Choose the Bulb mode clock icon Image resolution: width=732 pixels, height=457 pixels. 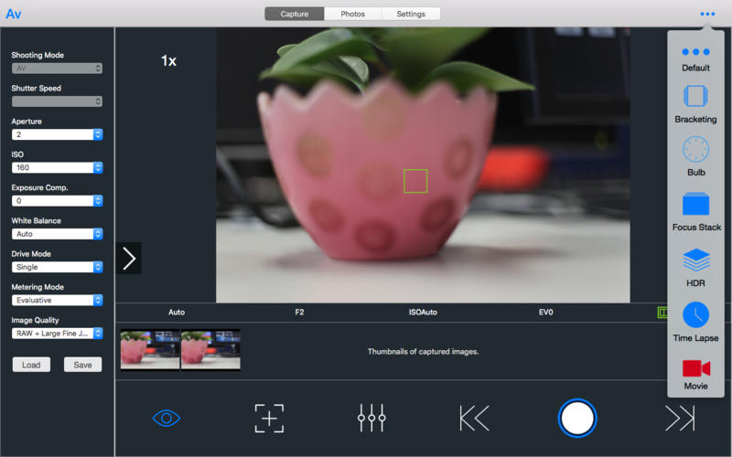pos(695,149)
